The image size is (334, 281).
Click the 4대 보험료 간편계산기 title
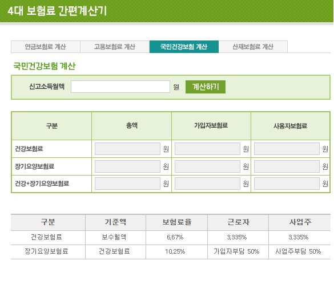tap(57, 11)
